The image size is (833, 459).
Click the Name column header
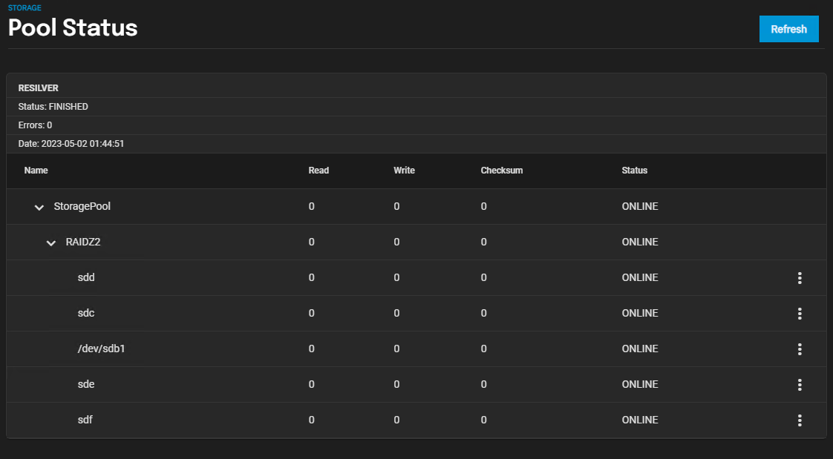[x=36, y=171]
